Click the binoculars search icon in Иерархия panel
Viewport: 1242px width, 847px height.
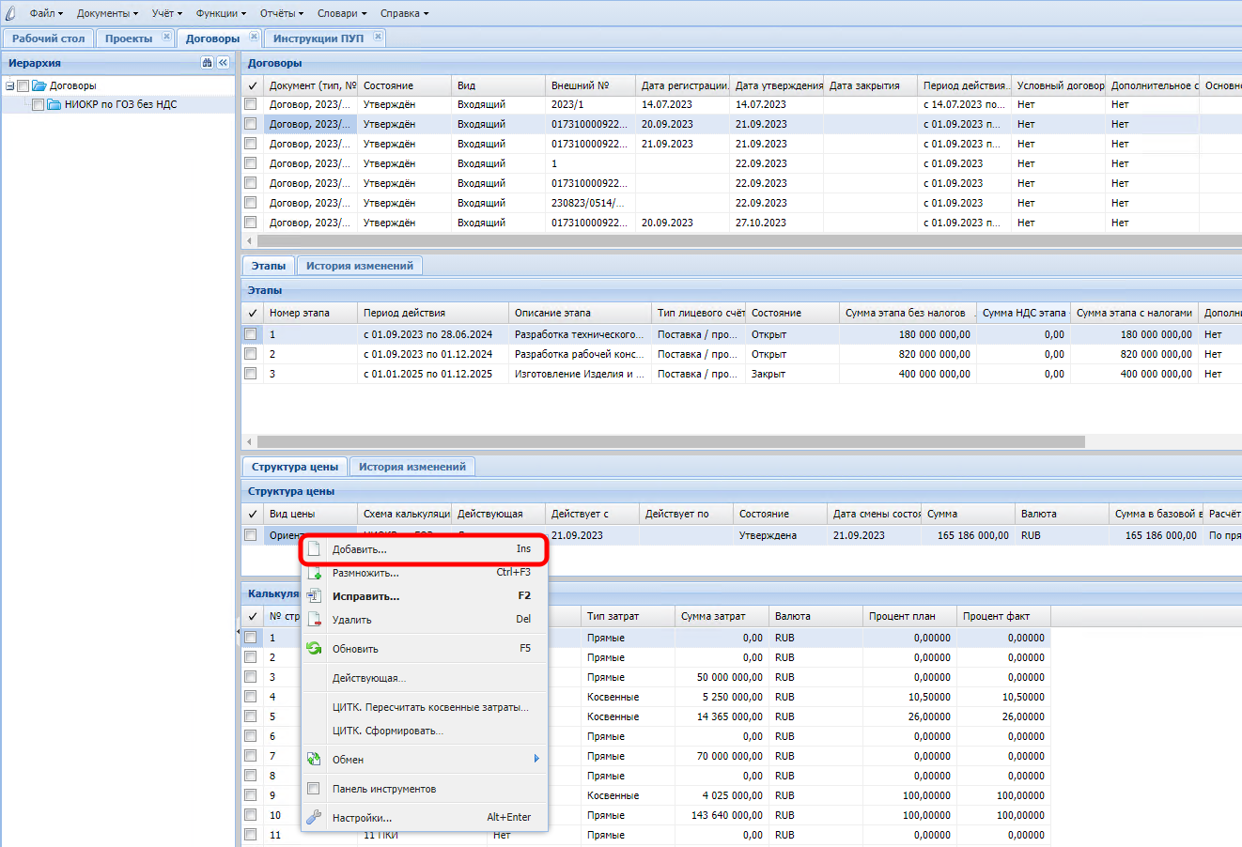click(x=207, y=63)
